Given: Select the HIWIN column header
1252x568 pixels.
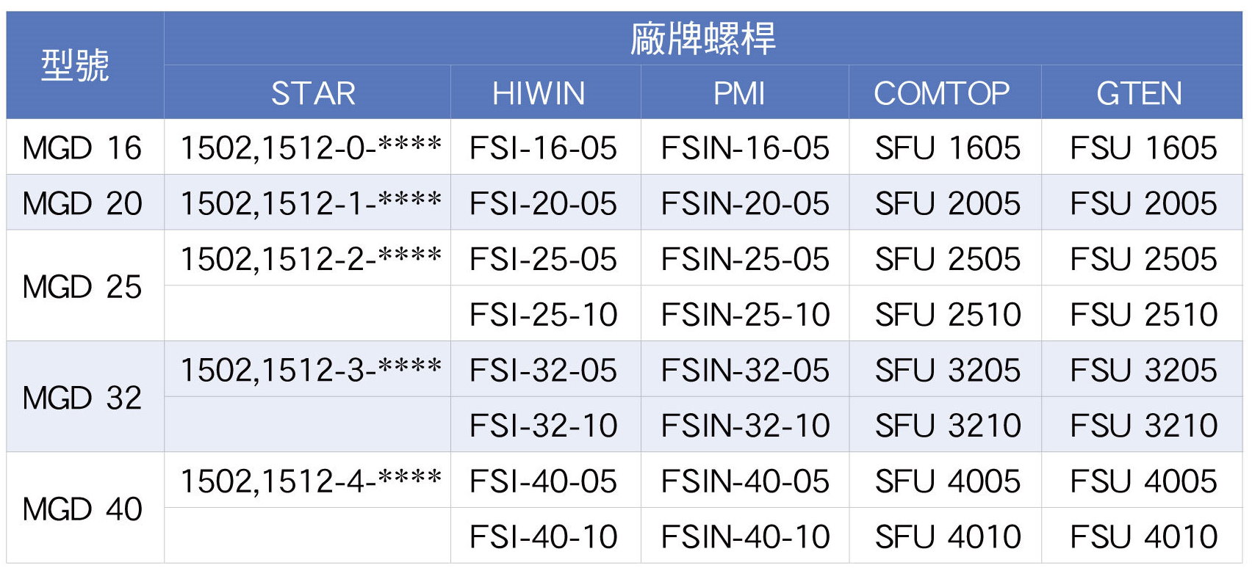Looking at the screenshot, I should click(x=539, y=93).
